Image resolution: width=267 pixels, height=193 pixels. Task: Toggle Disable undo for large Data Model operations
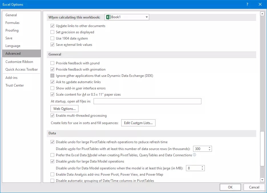(52, 161)
